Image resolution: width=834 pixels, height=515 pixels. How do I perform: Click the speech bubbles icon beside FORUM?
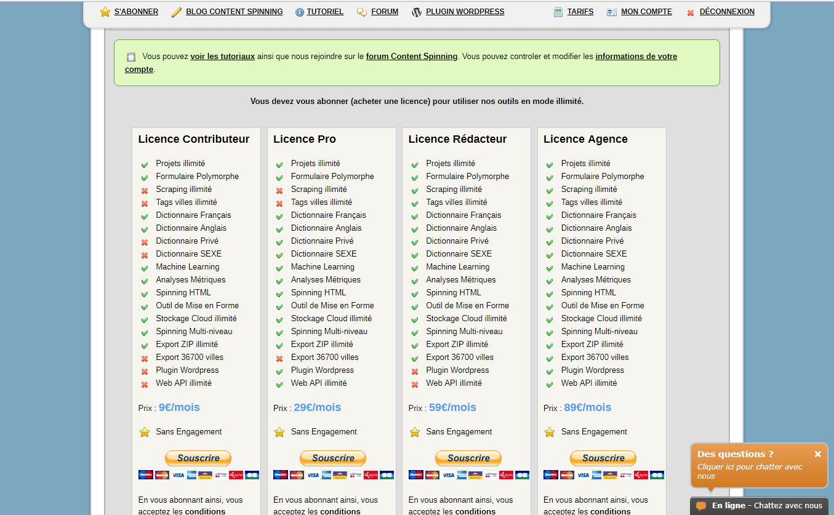click(362, 12)
